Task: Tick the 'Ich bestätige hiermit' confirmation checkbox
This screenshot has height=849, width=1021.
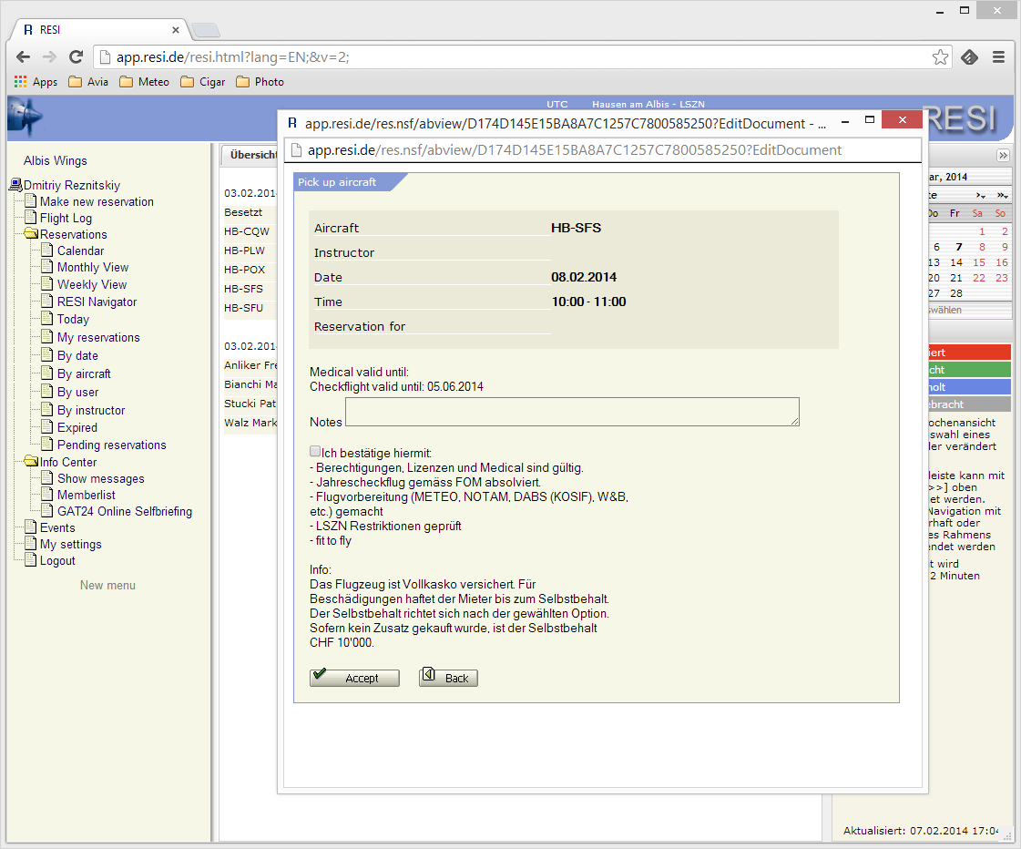Action: coord(315,452)
